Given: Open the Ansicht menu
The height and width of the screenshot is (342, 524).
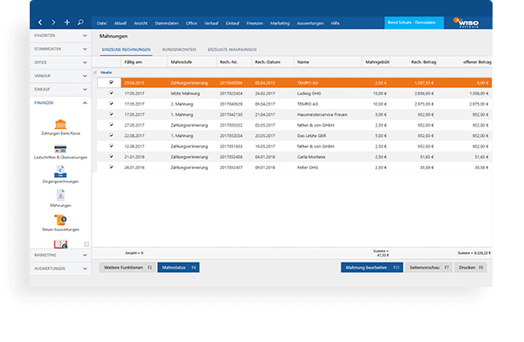Looking at the screenshot, I should point(141,24).
